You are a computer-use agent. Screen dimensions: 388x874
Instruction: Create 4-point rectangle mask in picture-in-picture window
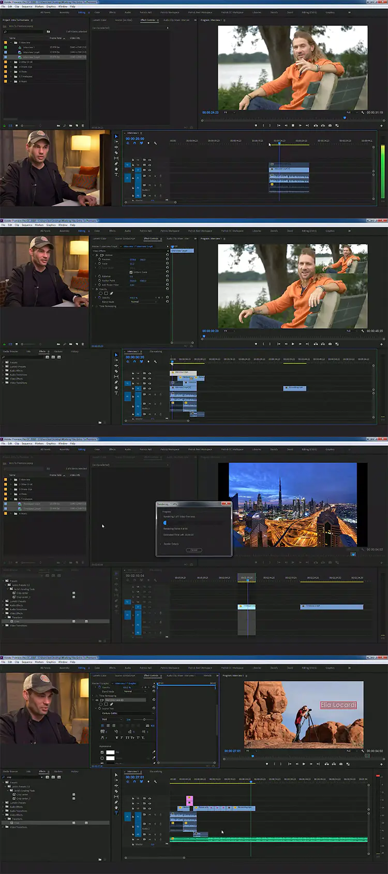[x=106, y=293]
